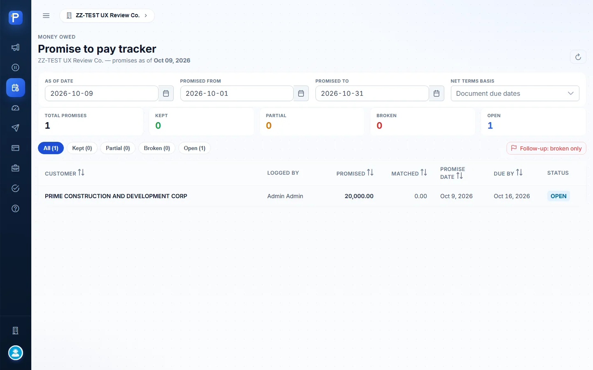Open the pause-circle icon in the sidebar
Image resolution: width=593 pixels, height=370 pixels.
tap(16, 67)
